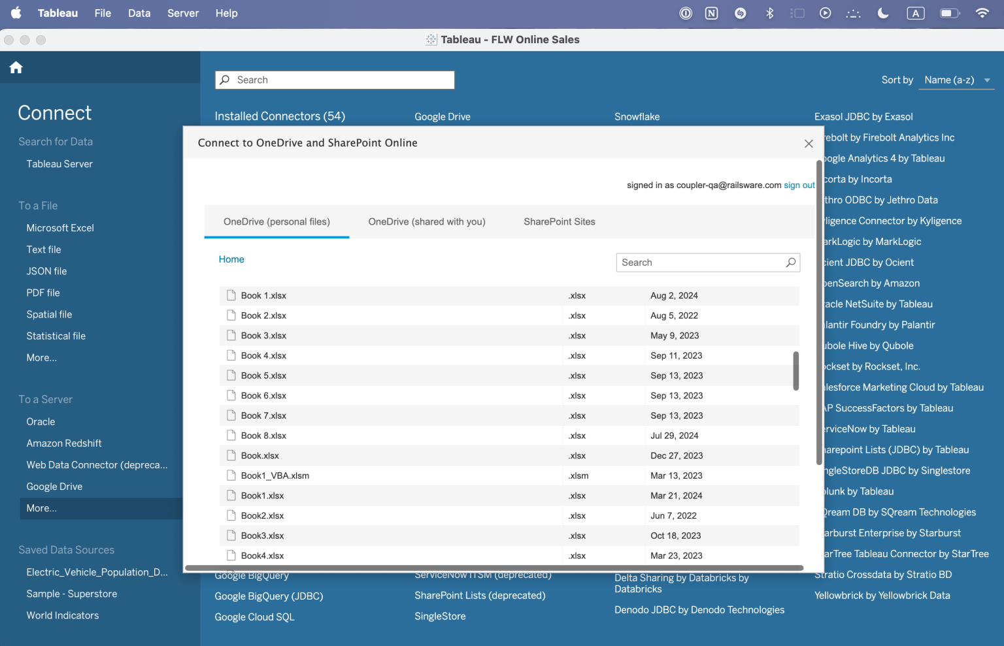1004x646 pixels.
Task: Open the Apple menu
Action: coord(16,13)
